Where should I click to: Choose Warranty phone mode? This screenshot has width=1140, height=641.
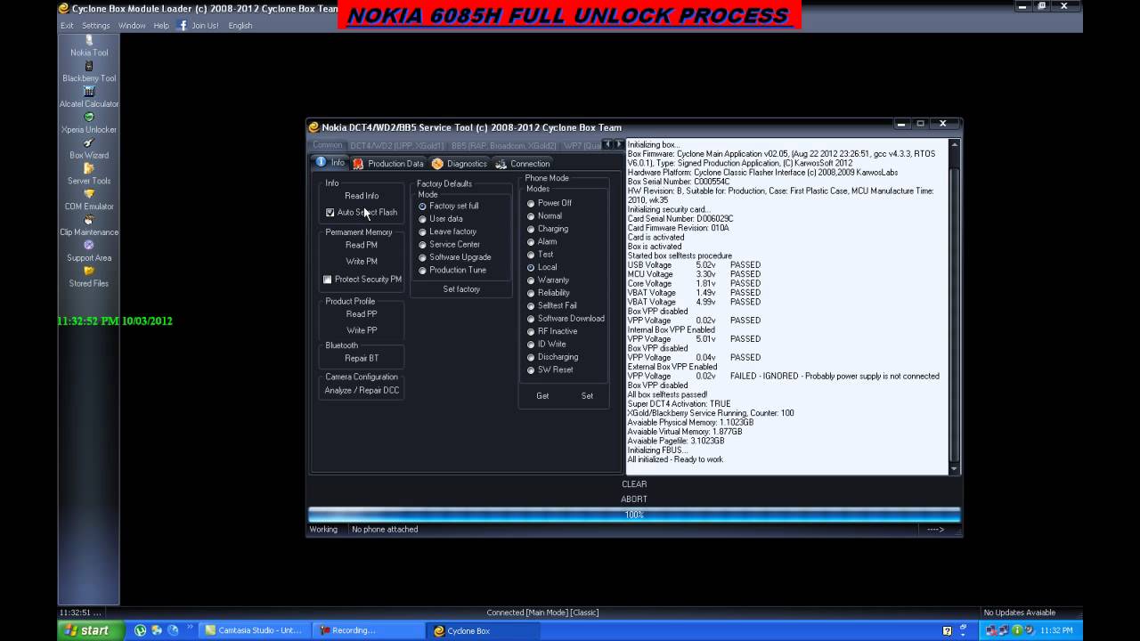click(531, 280)
